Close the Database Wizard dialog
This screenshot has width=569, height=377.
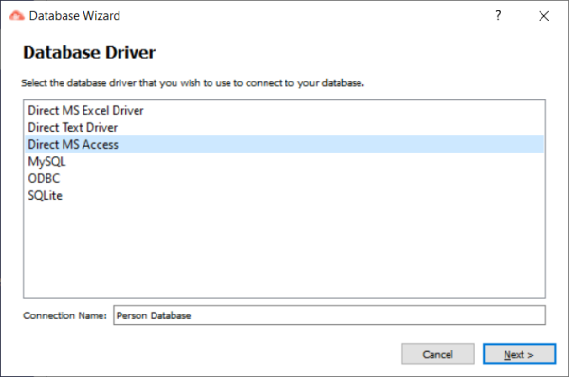[543, 16]
